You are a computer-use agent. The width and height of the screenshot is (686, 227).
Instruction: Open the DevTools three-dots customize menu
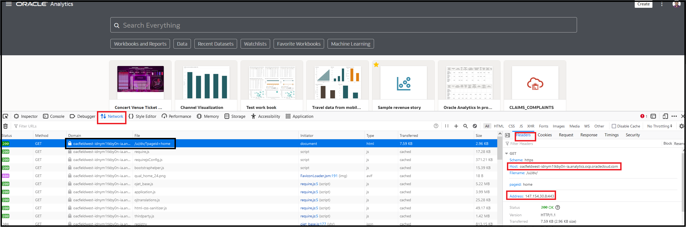[x=674, y=116]
